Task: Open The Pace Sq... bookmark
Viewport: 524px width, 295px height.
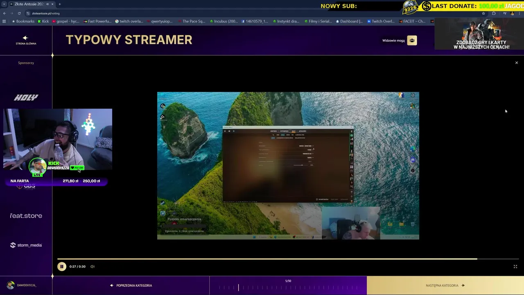Action: [192, 21]
